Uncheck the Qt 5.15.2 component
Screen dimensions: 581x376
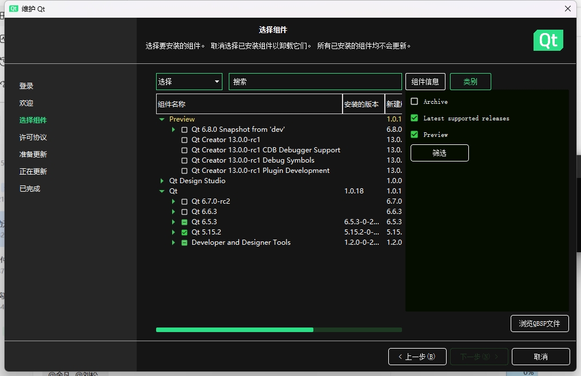184,233
